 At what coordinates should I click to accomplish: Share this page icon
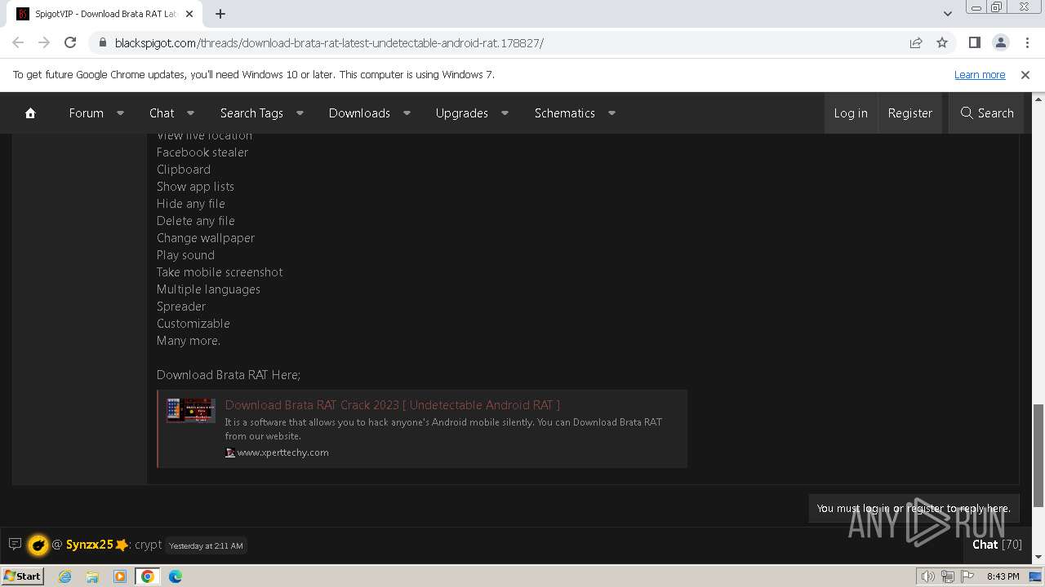pyautogui.click(x=916, y=42)
